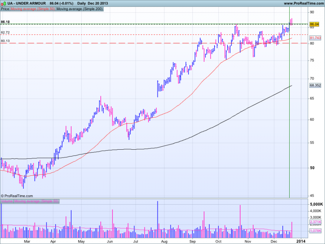Viewport: 325px width, 244px height.
Task: Click the 86.04 (-0.01%) price change text
Action: (61, 3)
